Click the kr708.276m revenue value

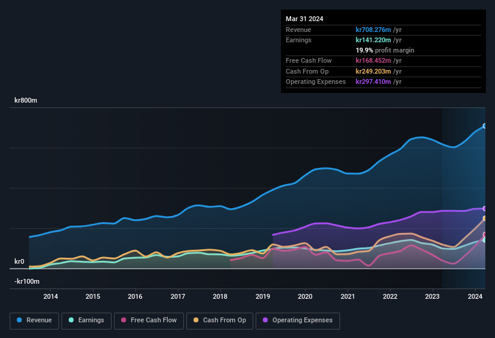(x=373, y=30)
